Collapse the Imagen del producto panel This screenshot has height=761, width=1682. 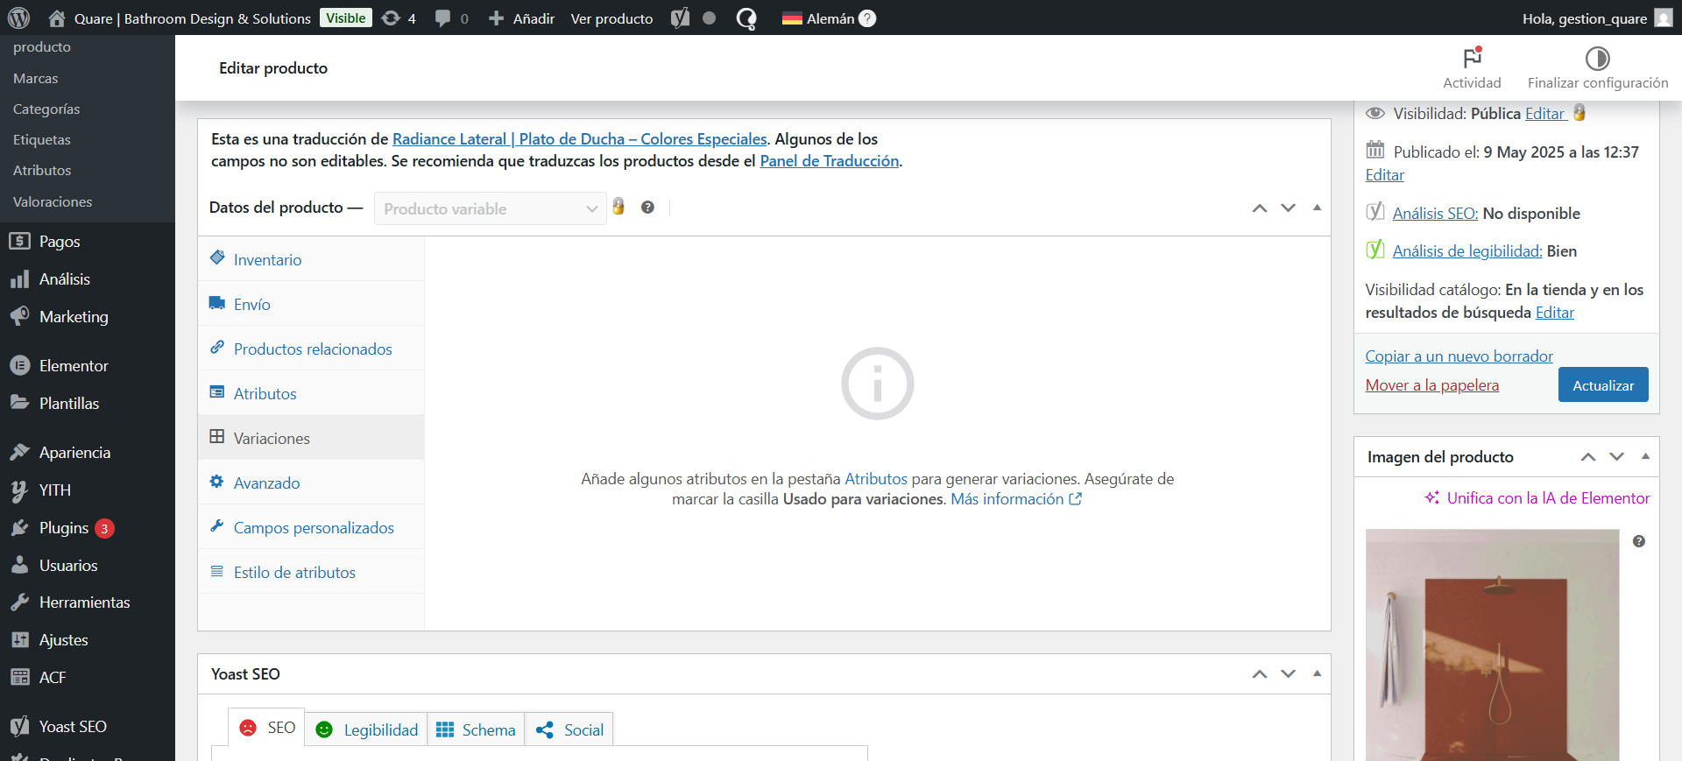pyautogui.click(x=1645, y=456)
